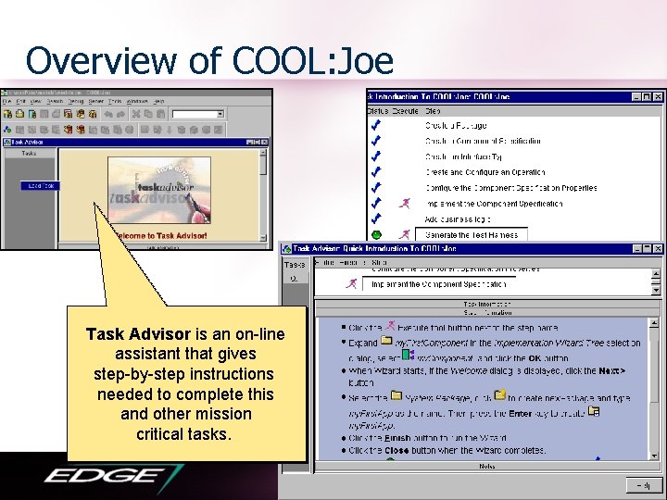Click the runner icon in the front Quick Introduction window step list

pos(351,283)
